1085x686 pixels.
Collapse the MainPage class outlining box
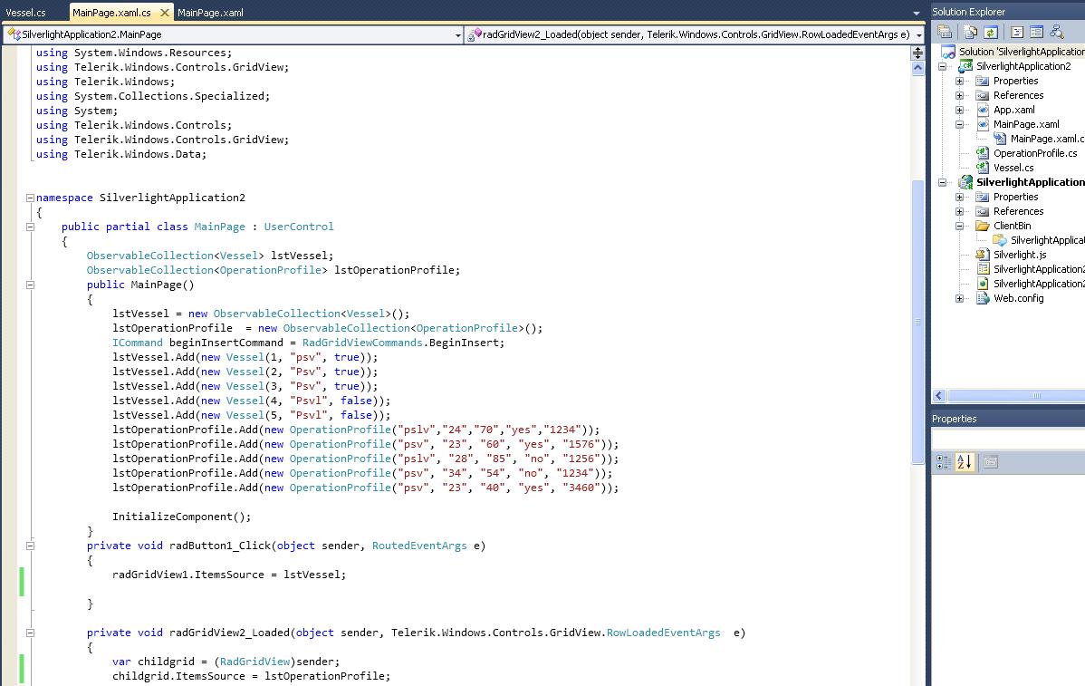coord(30,227)
